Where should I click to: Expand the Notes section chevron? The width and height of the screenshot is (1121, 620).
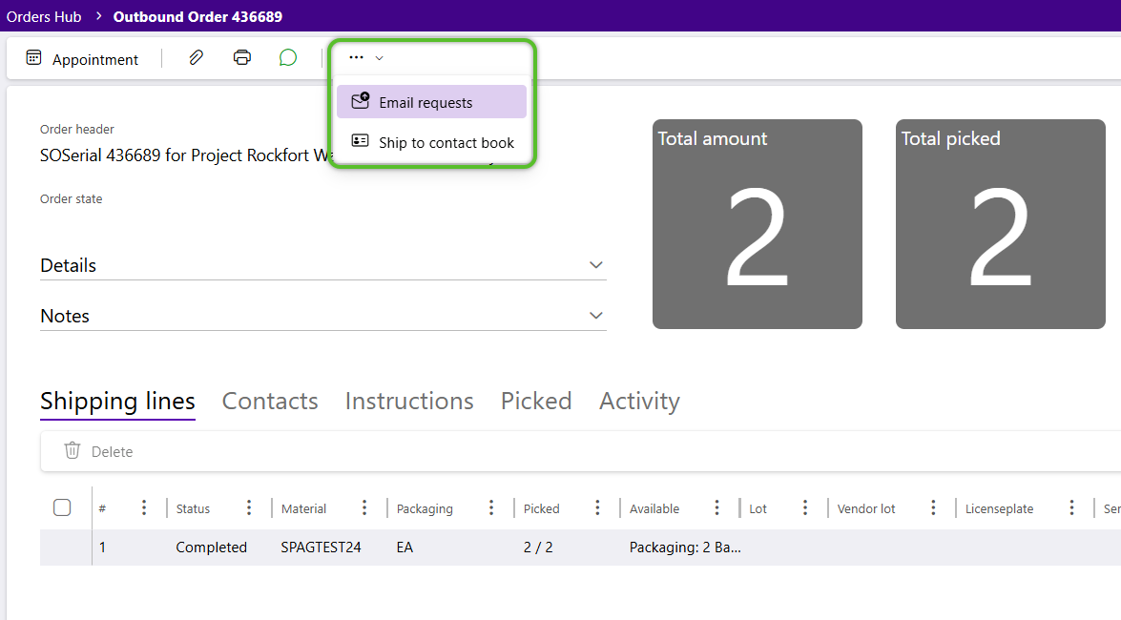coord(596,316)
